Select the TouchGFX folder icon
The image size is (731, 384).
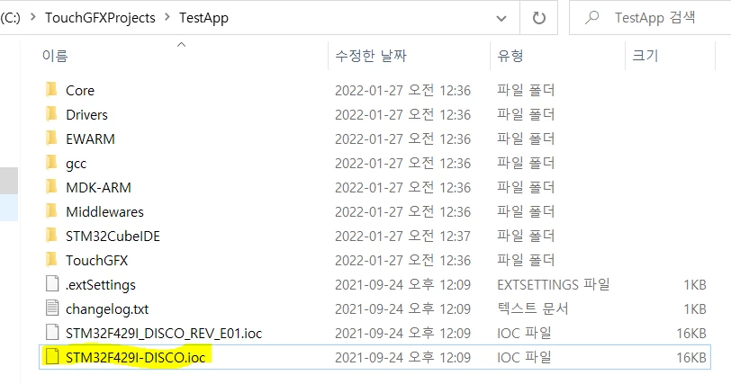pos(51,259)
